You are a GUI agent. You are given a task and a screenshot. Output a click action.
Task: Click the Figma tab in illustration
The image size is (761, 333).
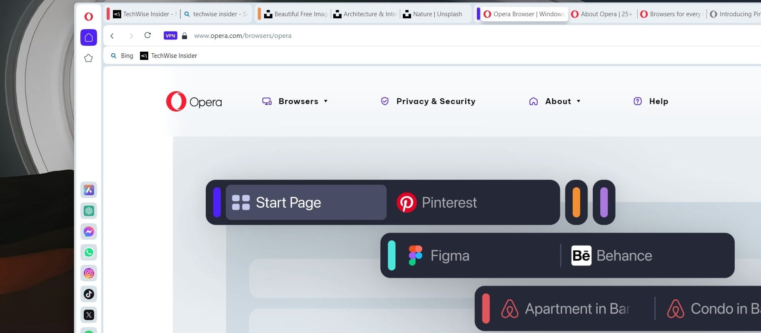439,255
